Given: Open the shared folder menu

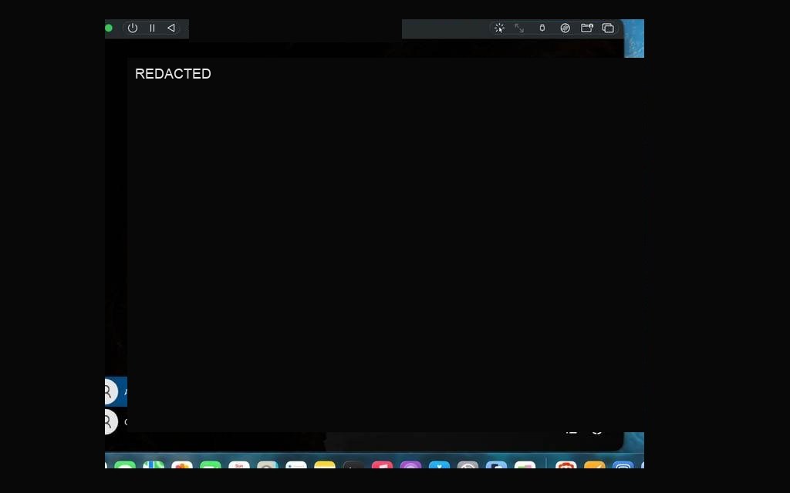Looking at the screenshot, I should coord(587,29).
